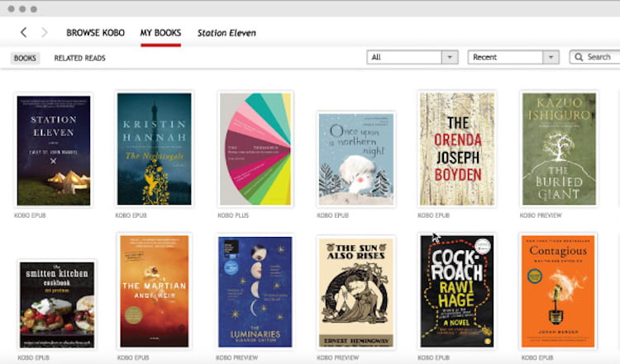Click KOBO EPUB label under The Nightingale
The image size is (620, 364).
point(131,215)
